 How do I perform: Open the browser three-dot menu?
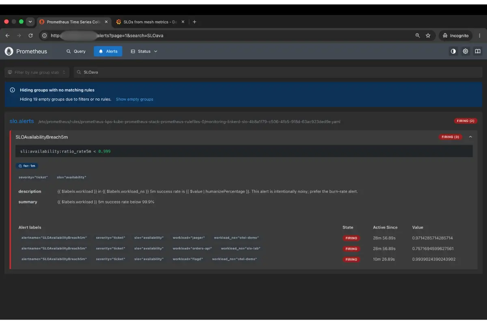(x=480, y=36)
